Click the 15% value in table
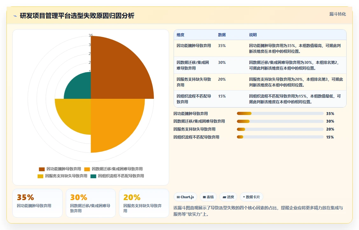359x230 pixels. pyautogui.click(x=222, y=96)
